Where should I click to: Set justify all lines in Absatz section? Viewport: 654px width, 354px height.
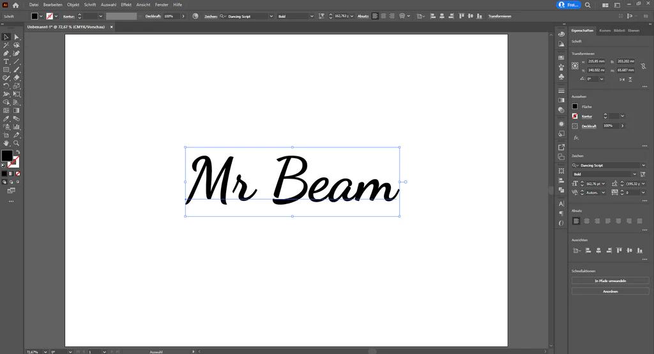[x=639, y=221]
